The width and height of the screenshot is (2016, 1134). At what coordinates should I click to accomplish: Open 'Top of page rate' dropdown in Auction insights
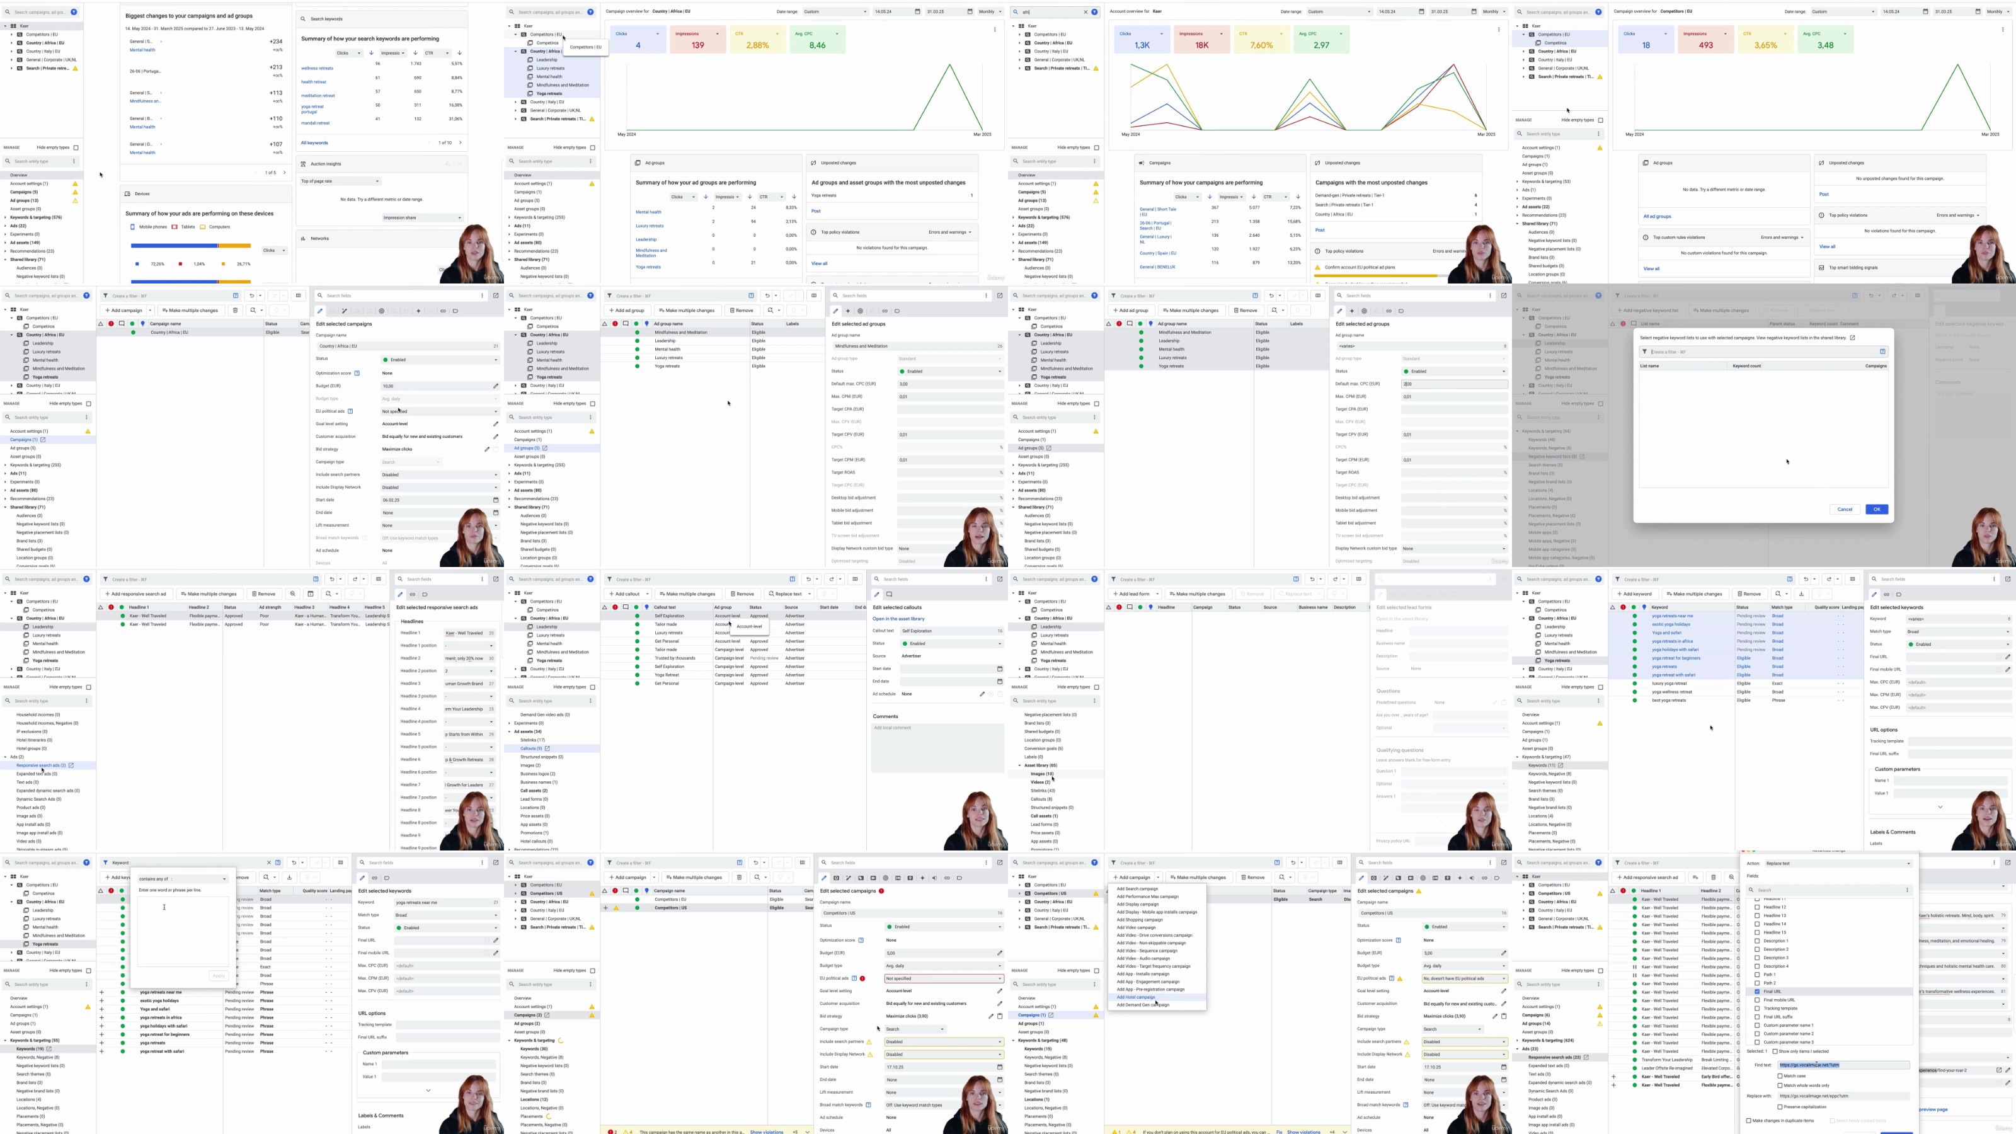tap(340, 181)
